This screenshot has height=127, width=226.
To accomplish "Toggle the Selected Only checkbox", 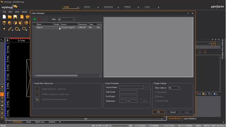I will click(x=156, y=101).
